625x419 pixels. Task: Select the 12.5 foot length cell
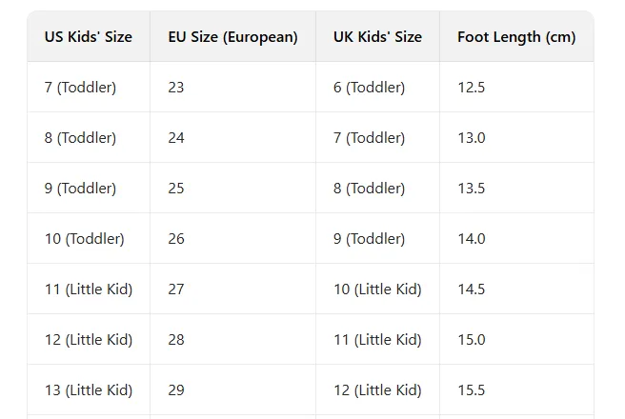(472, 88)
